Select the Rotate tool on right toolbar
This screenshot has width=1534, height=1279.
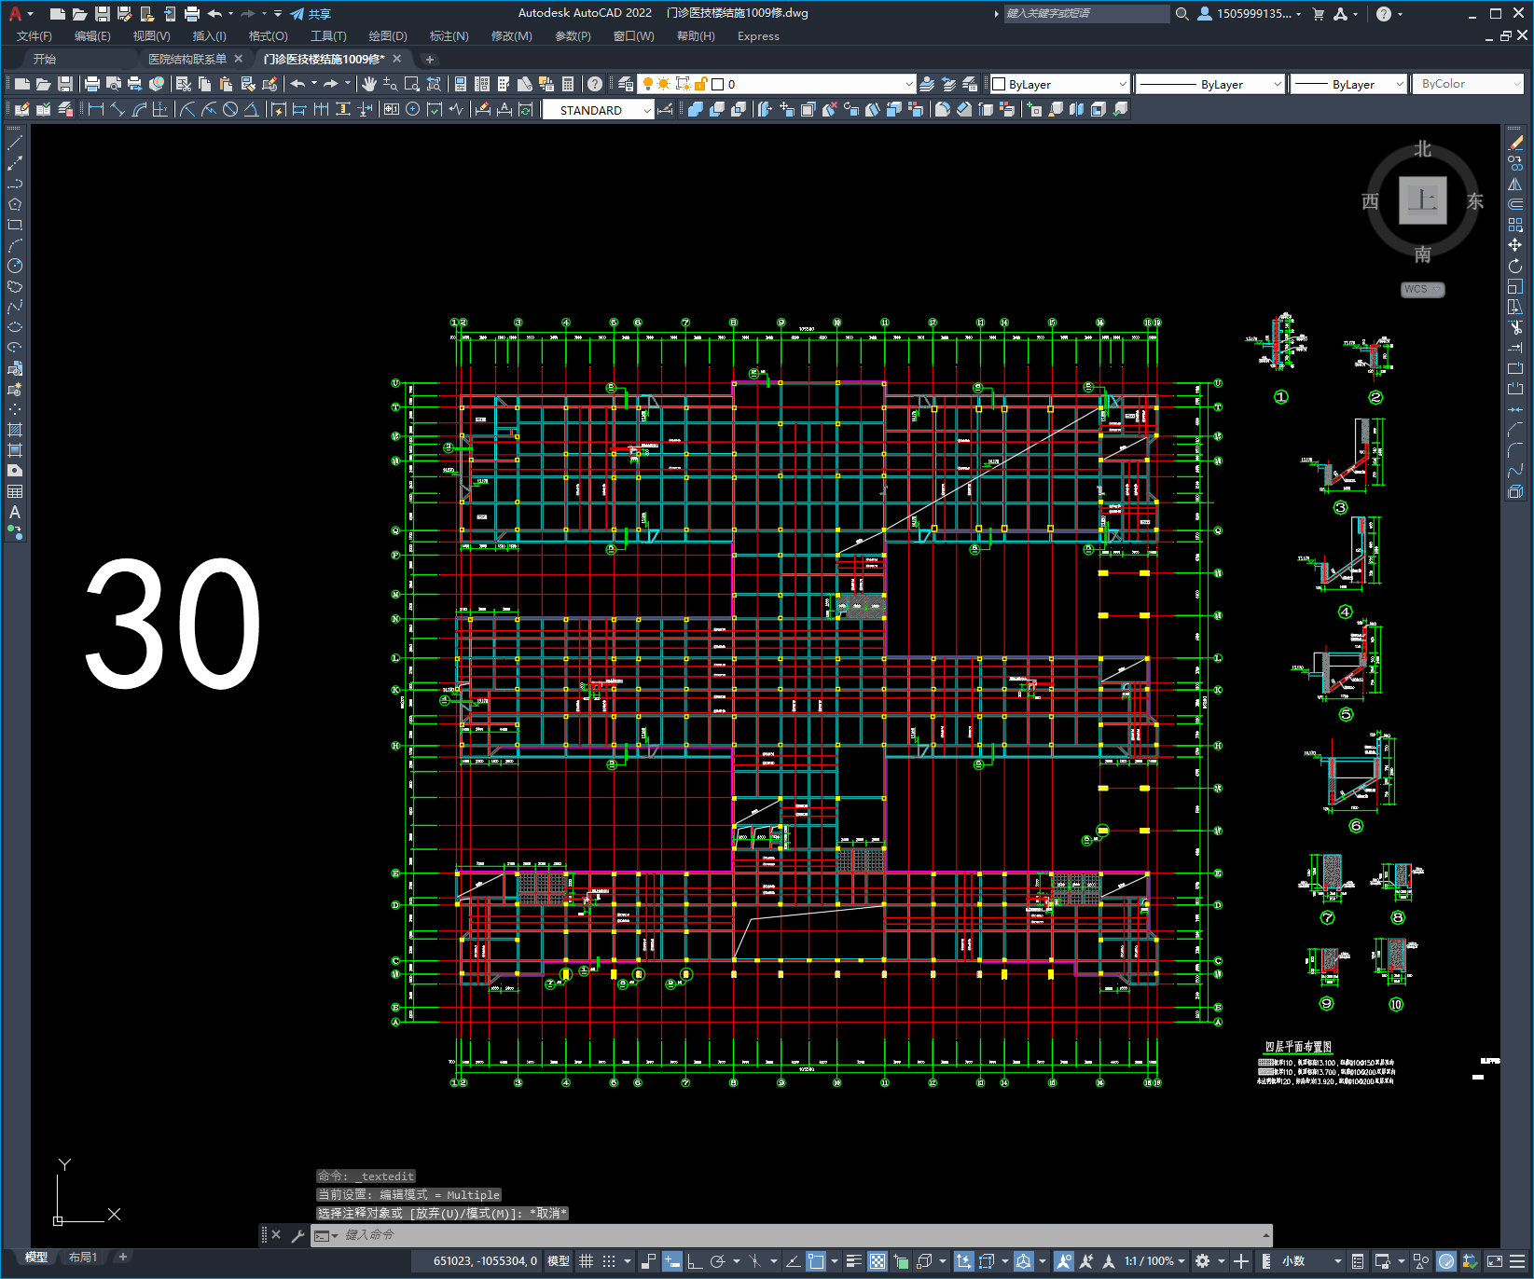click(x=1515, y=266)
